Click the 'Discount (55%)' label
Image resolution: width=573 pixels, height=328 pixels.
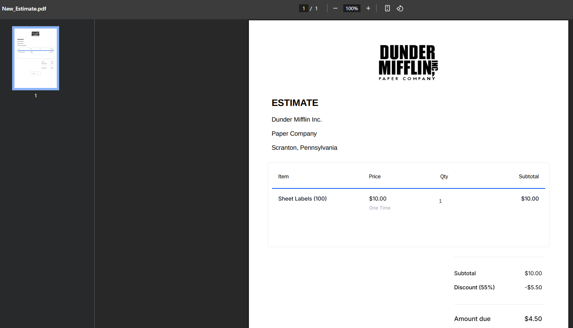pyautogui.click(x=474, y=287)
